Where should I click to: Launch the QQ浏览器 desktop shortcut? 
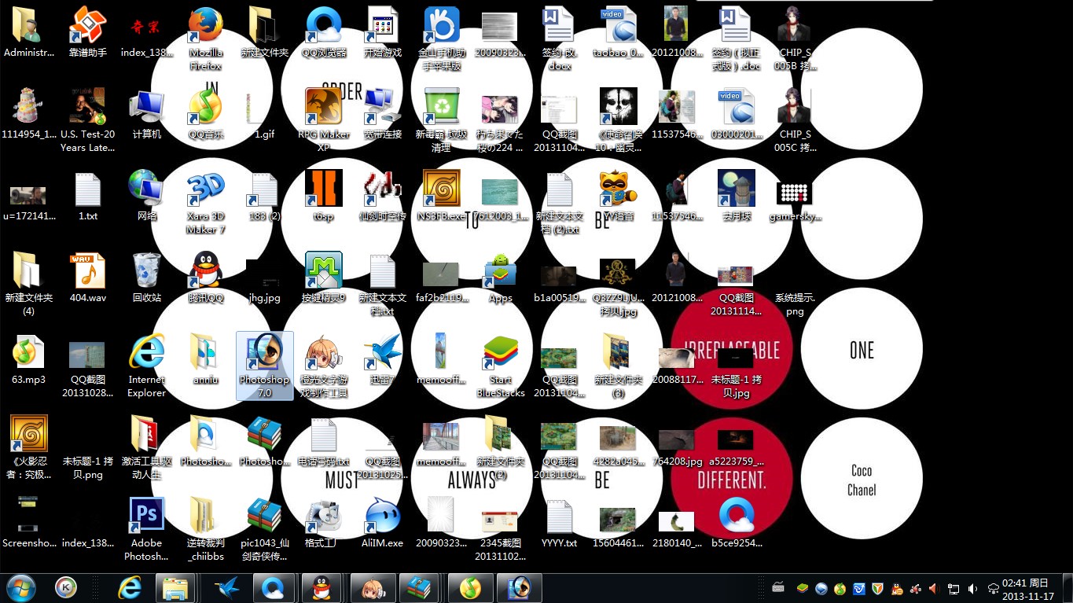point(324,32)
